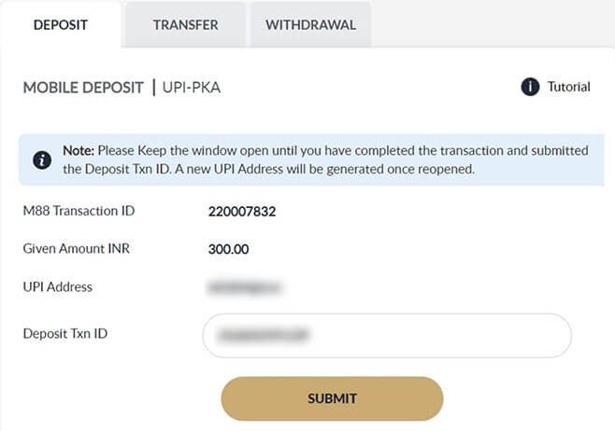Click the M88 Transaction ID label
The image size is (615, 431).
pyautogui.click(x=79, y=211)
